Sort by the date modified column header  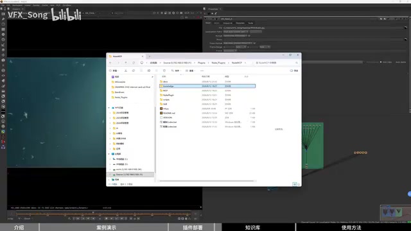(x=205, y=76)
